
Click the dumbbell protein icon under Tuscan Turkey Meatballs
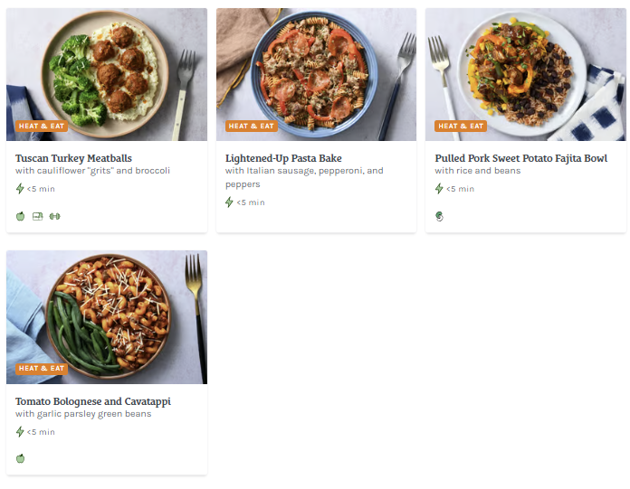point(54,216)
